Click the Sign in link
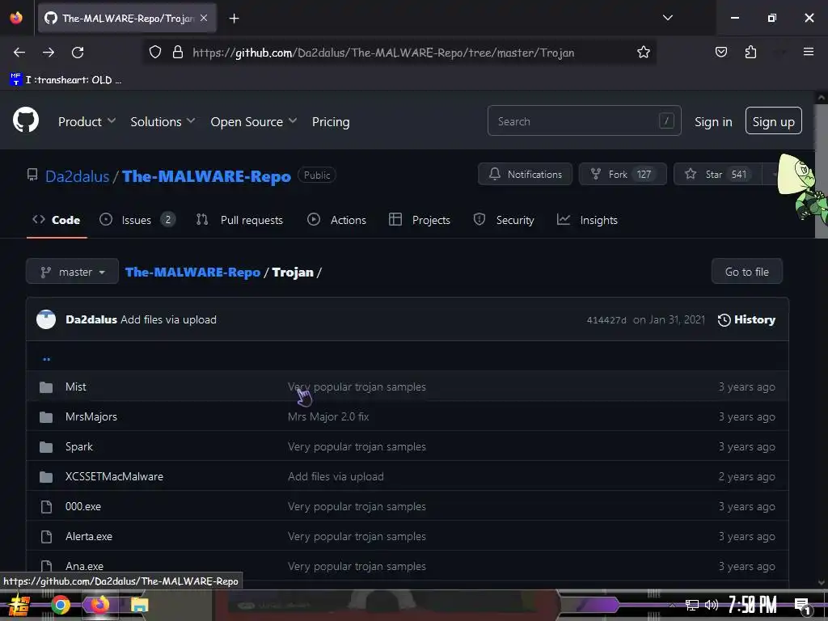The height and width of the screenshot is (621, 828). pyautogui.click(x=713, y=121)
